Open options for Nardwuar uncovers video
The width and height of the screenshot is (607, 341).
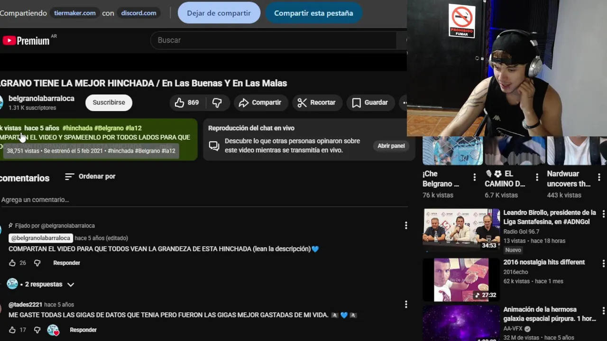599,177
